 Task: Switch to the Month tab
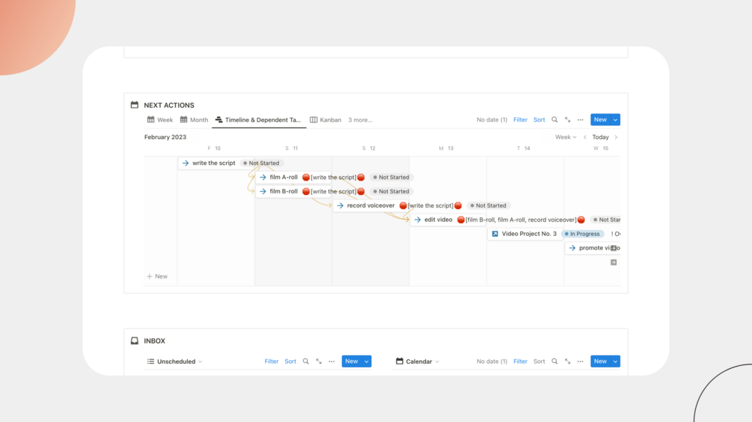point(194,120)
